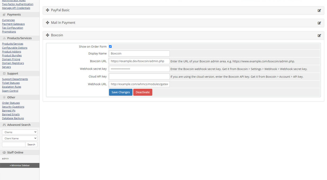Collapse the sidebar with Minimise Sidebar
This screenshot has height=180, width=327.
tap(20, 165)
